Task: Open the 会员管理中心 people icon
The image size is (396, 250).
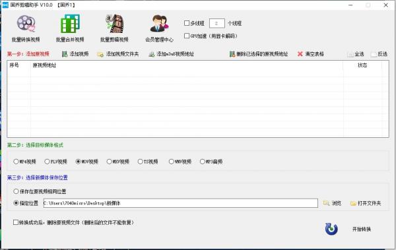Action: coord(159,24)
